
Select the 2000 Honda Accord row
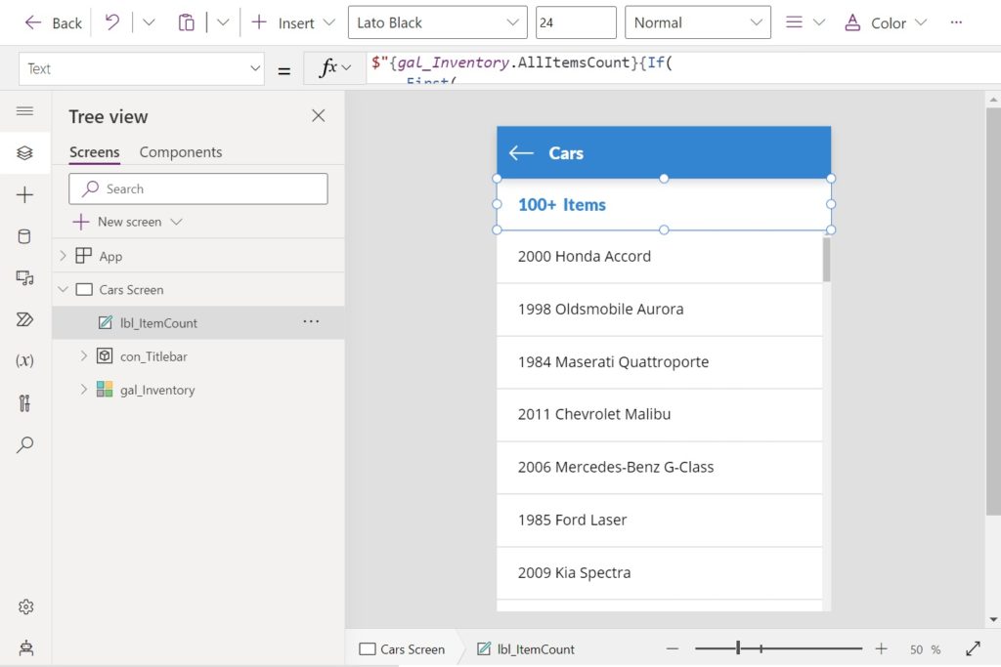point(660,256)
